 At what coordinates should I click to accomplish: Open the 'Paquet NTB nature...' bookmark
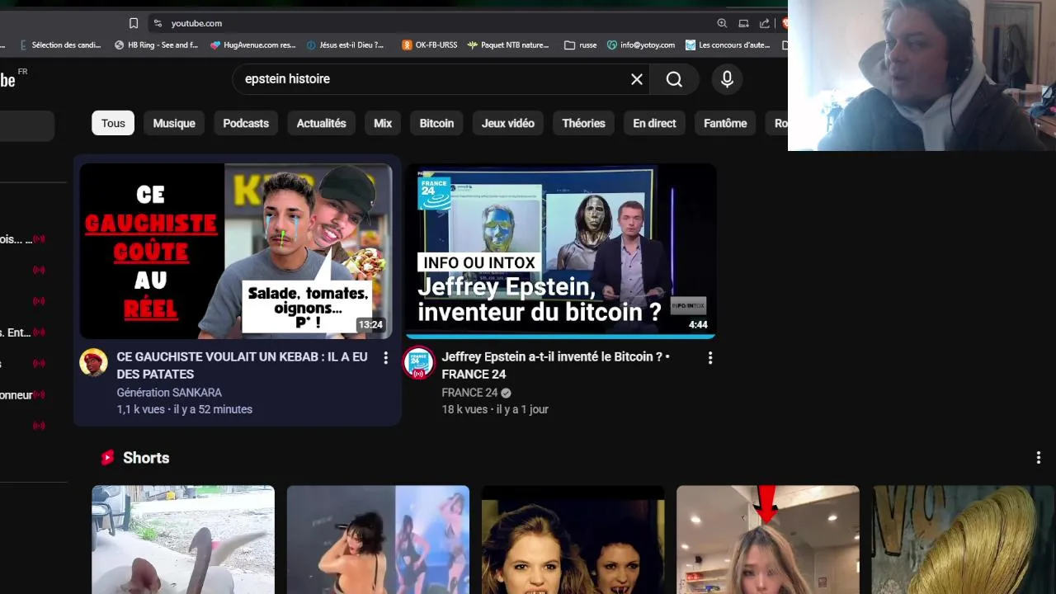point(507,45)
